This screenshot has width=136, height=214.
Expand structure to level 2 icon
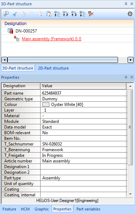tap(66, 14)
